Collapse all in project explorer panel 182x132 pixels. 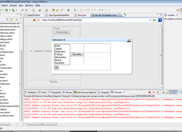[x=7, y=20]
